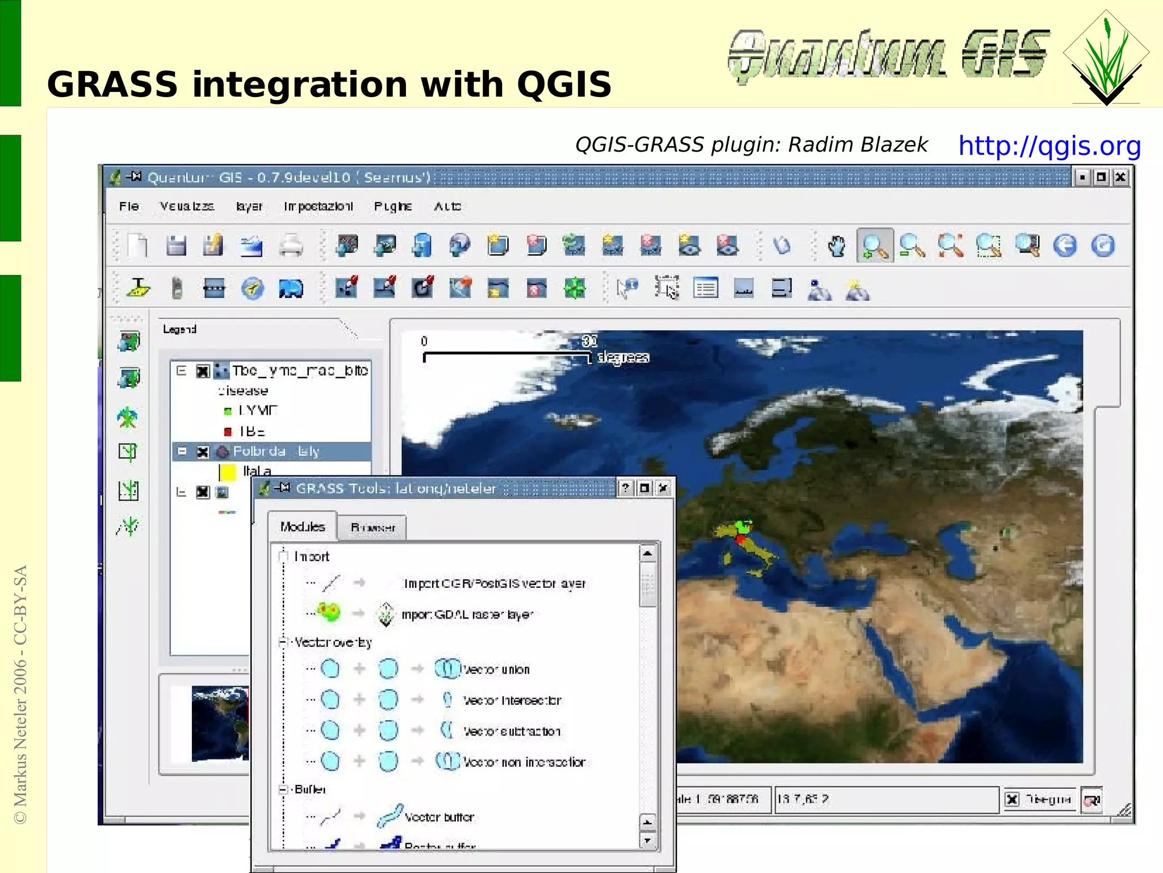Open the Plugins menu
This screenshot has height=873, width=1163.
tap(393, 206)
